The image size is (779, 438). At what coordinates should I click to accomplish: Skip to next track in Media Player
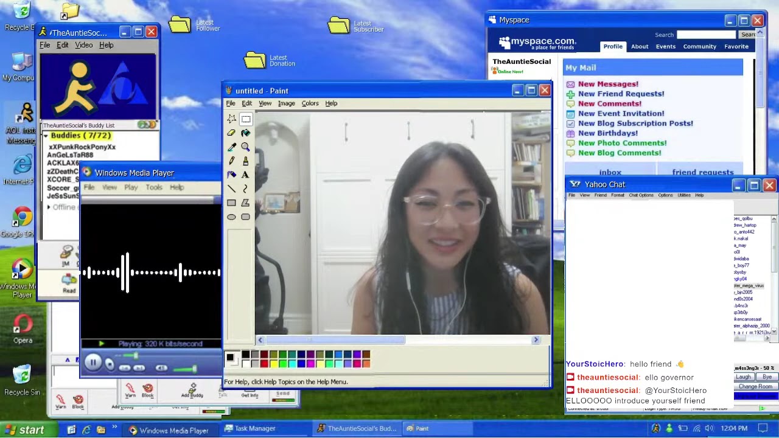click(139, 368)
